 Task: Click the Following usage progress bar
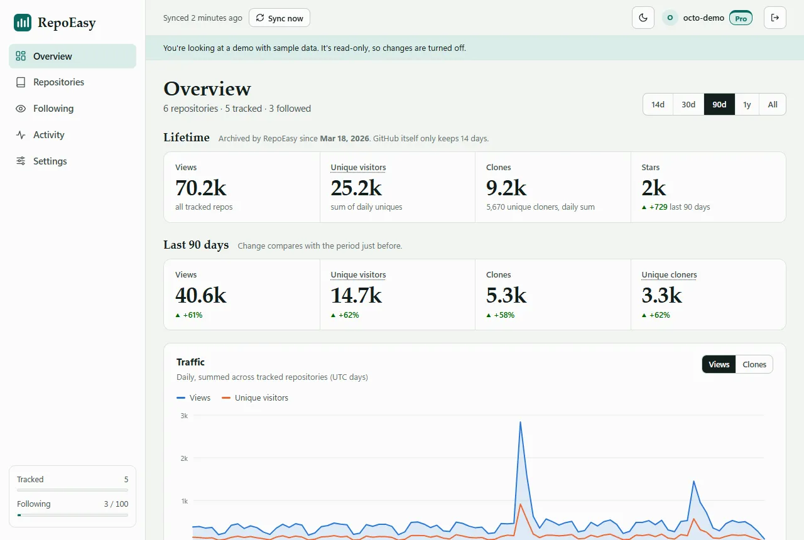(72, 515)
